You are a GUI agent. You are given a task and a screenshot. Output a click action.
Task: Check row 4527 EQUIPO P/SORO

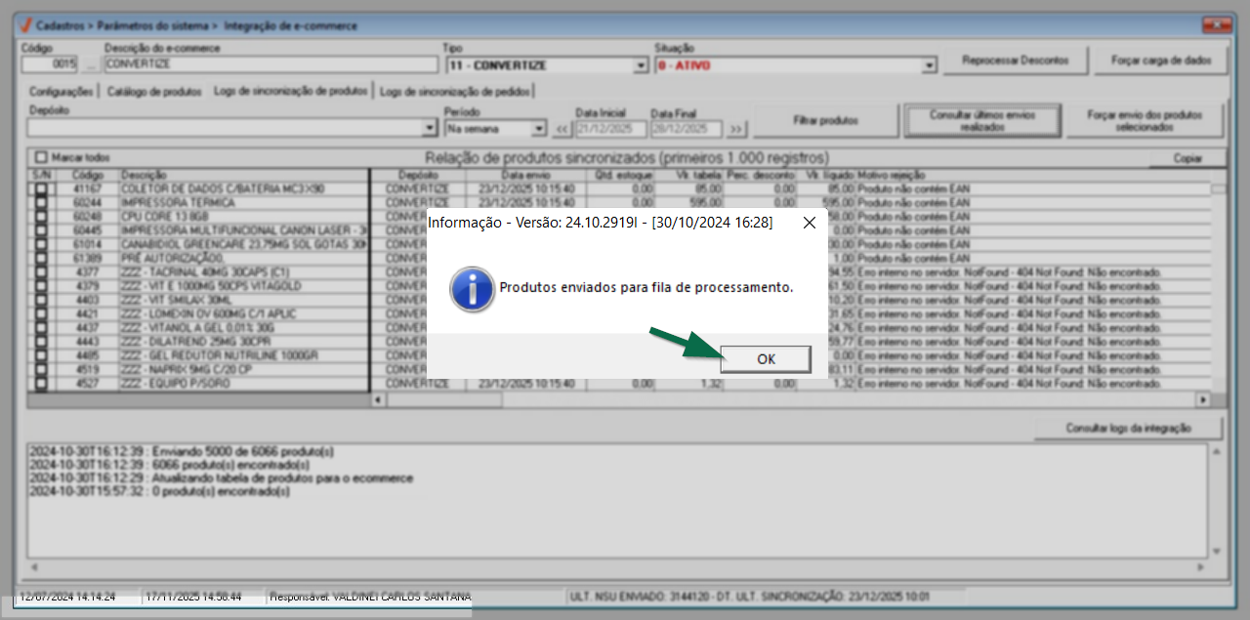[41, 384]
